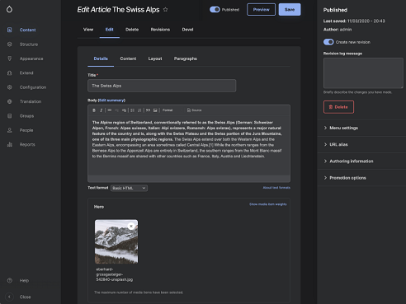Image resolution: width=406 pixels, height=304 pixels.
Task: Toggle Create new revision switch
Action: click(x=328, y=42)
